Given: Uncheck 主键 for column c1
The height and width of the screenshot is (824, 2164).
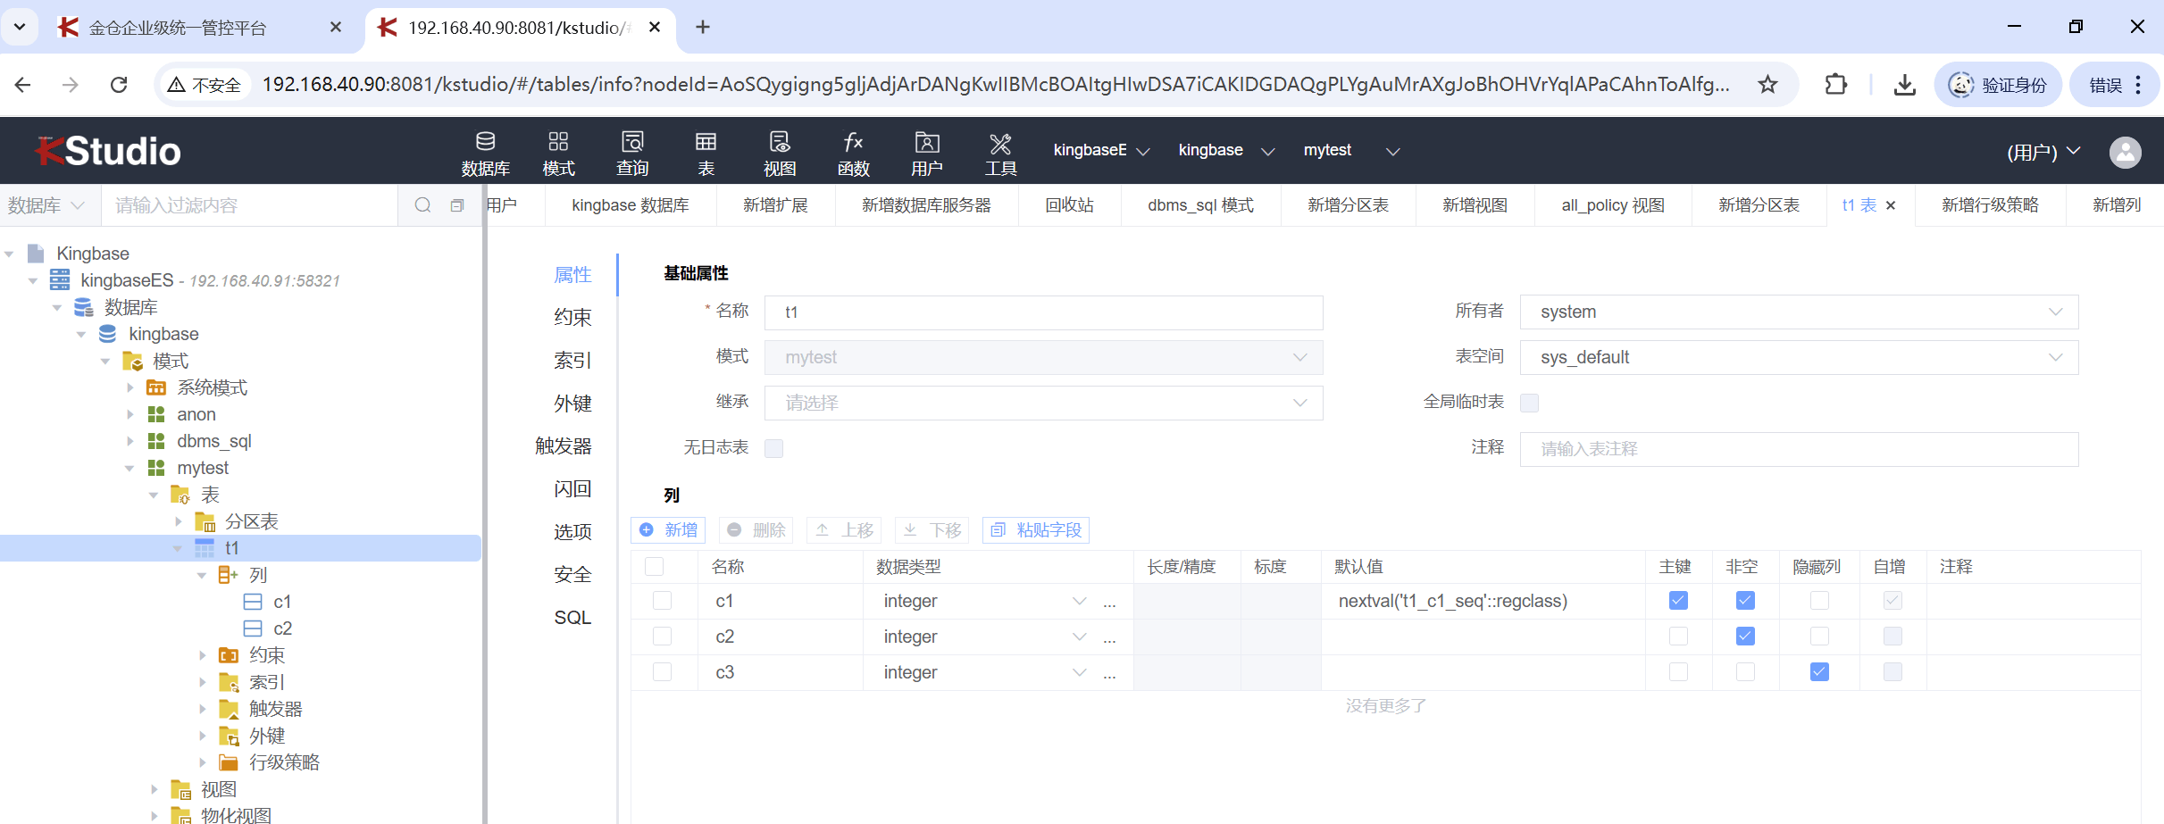Looking at the screenshot, I should click(1678, 601).
